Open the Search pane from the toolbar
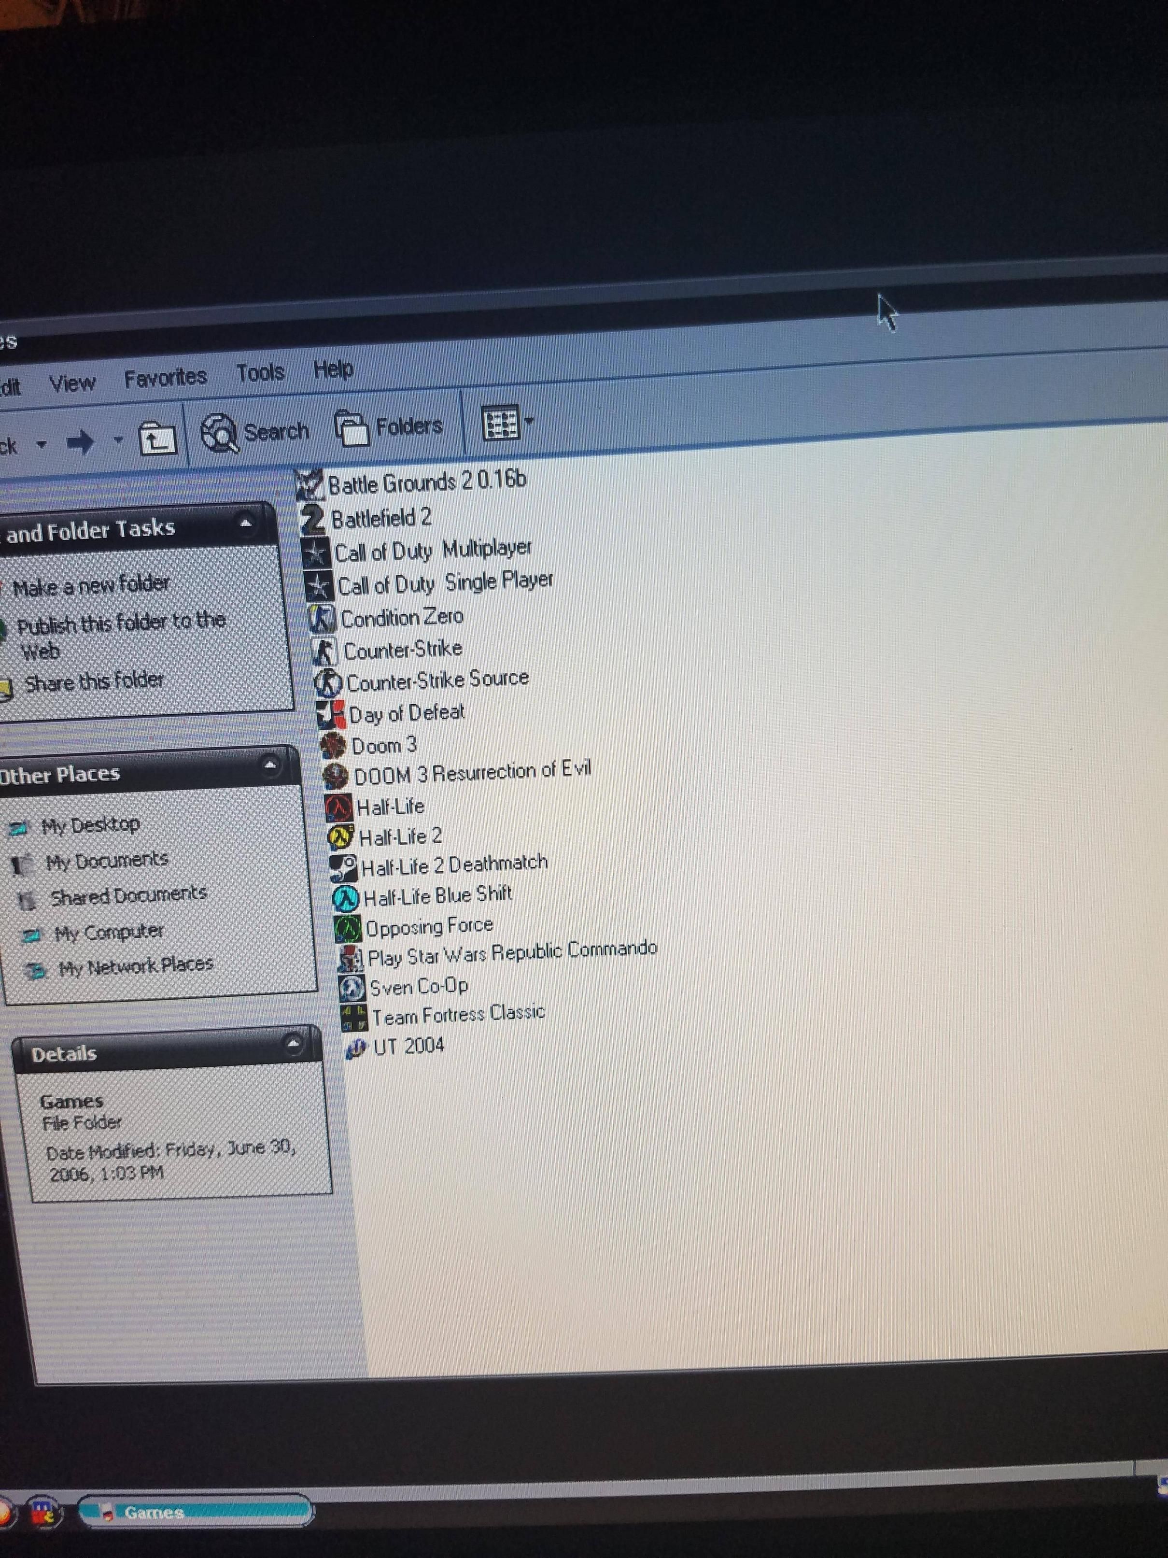Screen dimensions: 1168x1558 [255, 432]
